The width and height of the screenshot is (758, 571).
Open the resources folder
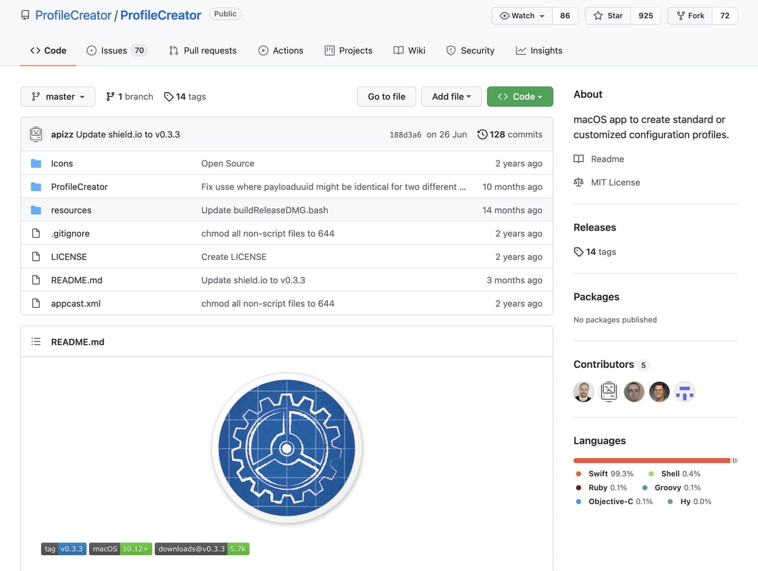pyautogui.click(x=71, y=210)
